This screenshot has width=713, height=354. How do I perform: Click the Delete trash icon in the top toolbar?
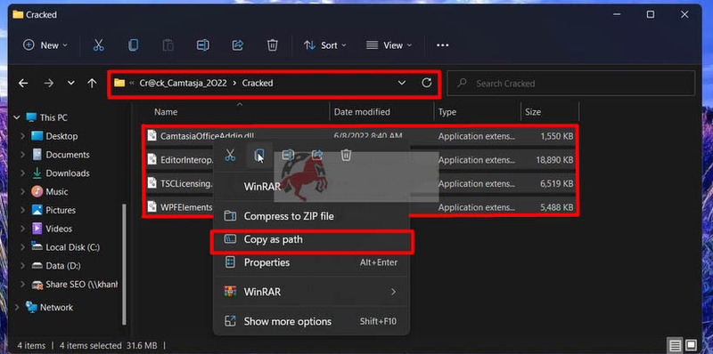(x=273, y=45)
